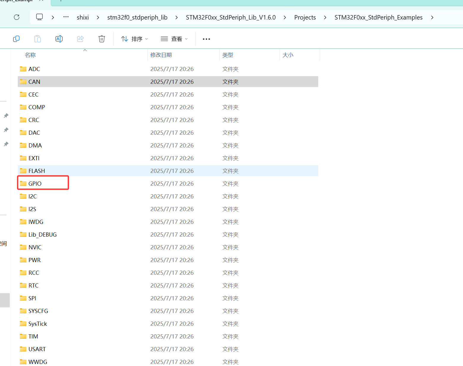Select the DAC folder icon
The width and height of the screenshot is (463, 366).
[23, 133]
